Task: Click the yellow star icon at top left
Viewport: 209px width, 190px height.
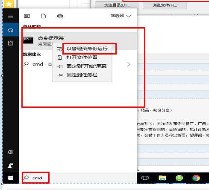Action: click(9, 4)
